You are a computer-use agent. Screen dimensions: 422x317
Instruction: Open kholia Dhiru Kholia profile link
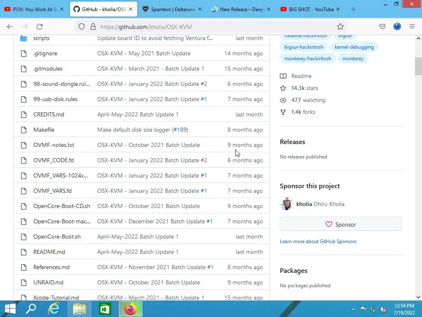pos(320,204)
